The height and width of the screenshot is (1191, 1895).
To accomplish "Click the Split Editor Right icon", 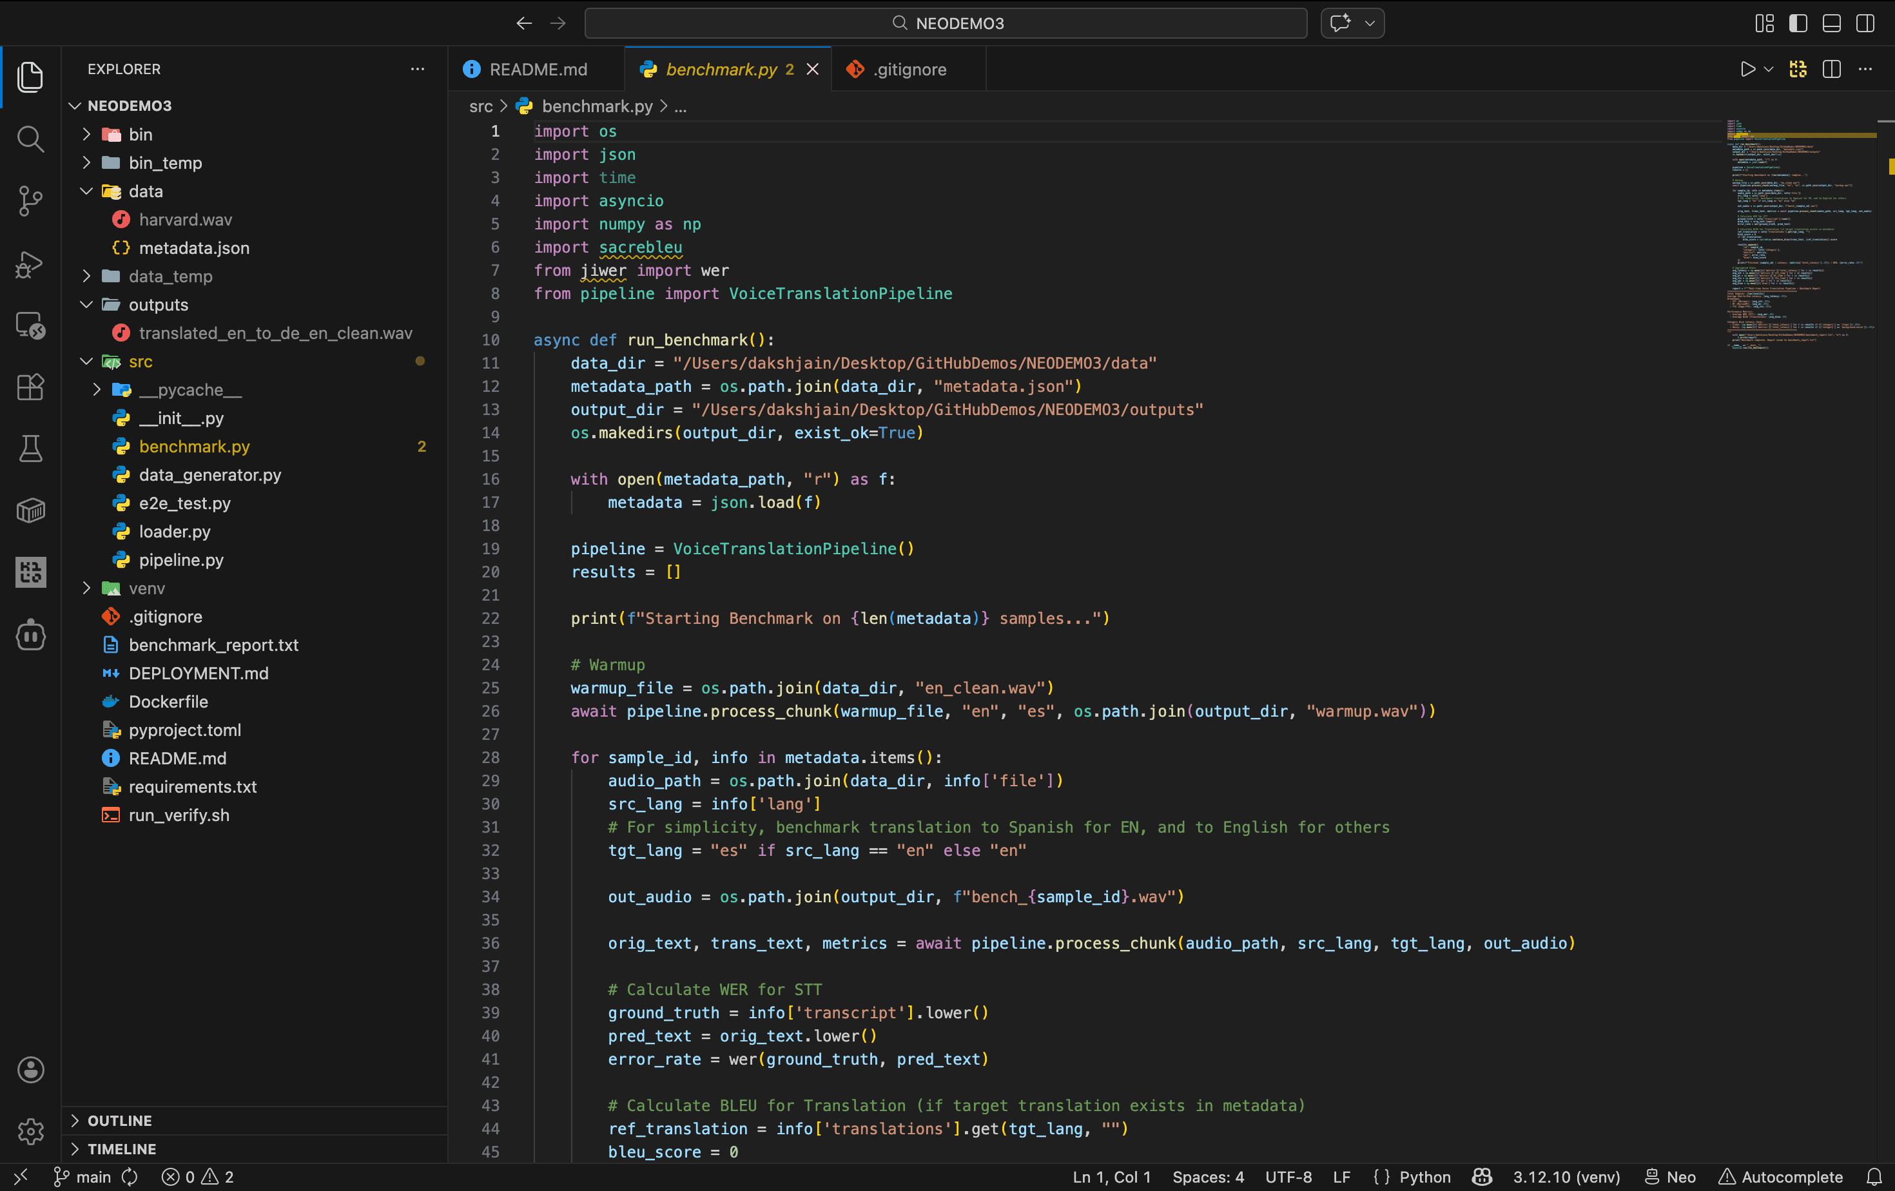I will tap(1831, 69).
